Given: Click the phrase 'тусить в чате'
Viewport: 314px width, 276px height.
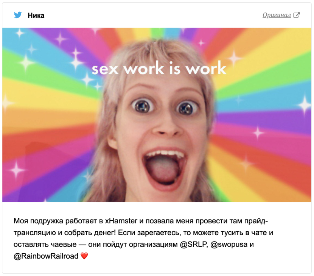Looking at the screenshot, I should pyautogui.click(x=244, y=233).
